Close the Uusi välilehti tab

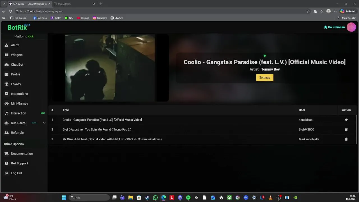click(94, 4)
